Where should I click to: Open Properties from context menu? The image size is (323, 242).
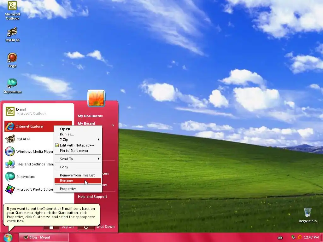point(78,189)
